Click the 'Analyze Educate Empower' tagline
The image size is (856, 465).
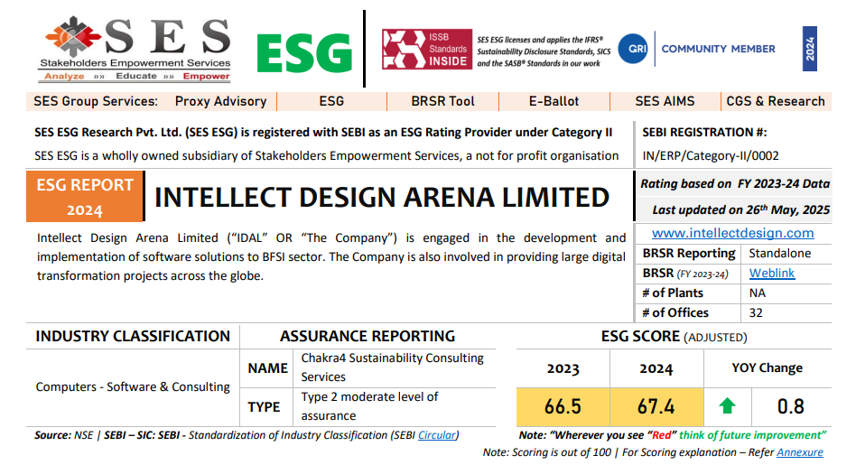click(136, 77)
